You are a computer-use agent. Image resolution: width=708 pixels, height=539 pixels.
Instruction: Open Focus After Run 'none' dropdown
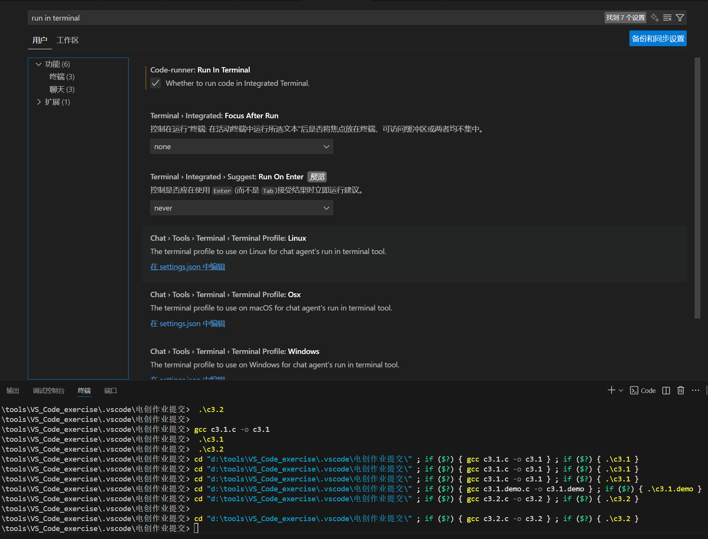point(242,146)
